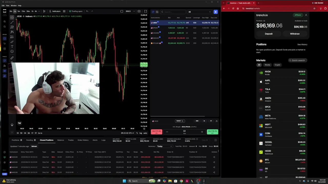Select the brush drawing tool
This screenshot has height=184, width=328.
pos(12,42)
